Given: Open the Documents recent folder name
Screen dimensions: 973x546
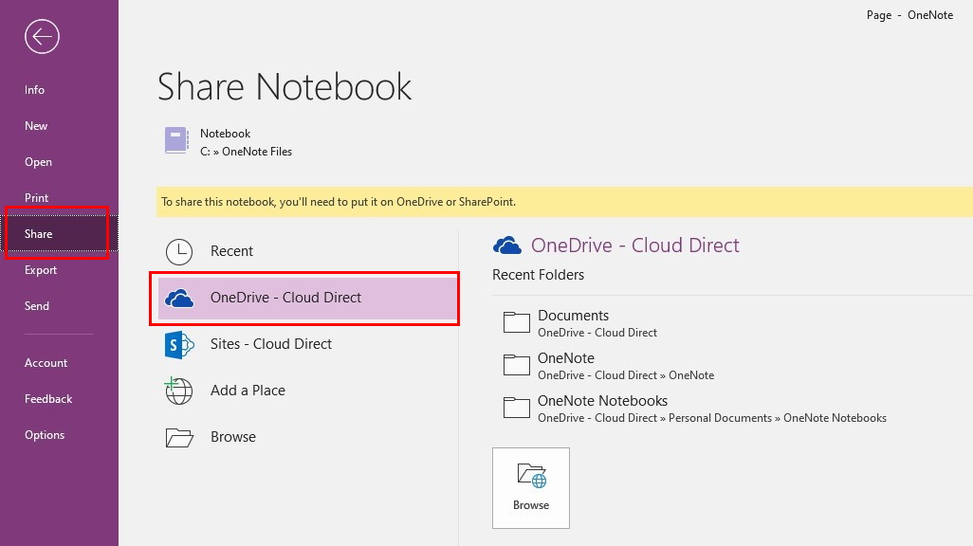Looking at the screenshot, I should (574, 316).
